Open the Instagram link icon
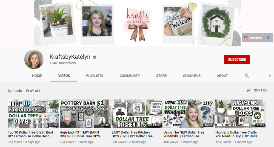Screen dimensions: 274x147 pos(246,38)
